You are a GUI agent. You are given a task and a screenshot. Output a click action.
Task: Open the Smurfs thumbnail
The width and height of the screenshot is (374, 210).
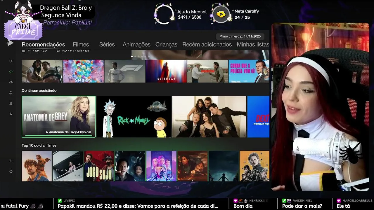(83, 71)
